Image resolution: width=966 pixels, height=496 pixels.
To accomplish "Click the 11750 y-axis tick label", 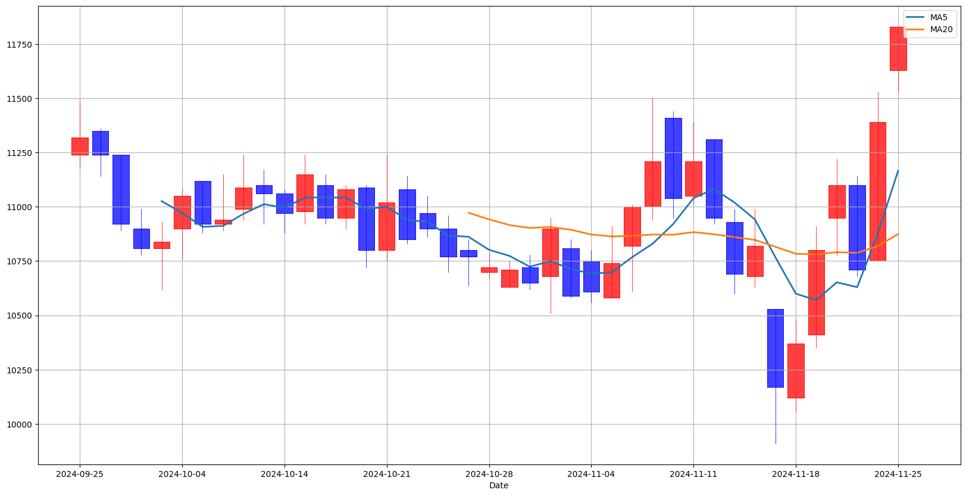I will pyautogui.click(x=20, y=45).
